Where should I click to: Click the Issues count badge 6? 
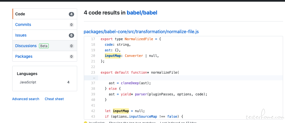tap(71, 35)
